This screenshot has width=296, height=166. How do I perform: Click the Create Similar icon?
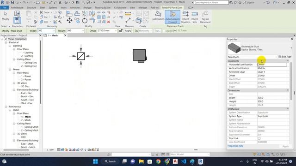click(x=139, y=20)
